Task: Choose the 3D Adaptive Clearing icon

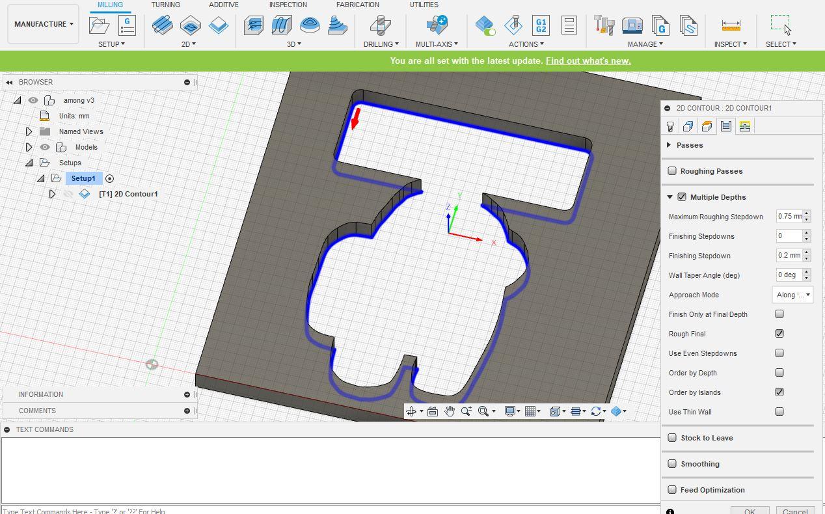Action: [x=254, y=25]
